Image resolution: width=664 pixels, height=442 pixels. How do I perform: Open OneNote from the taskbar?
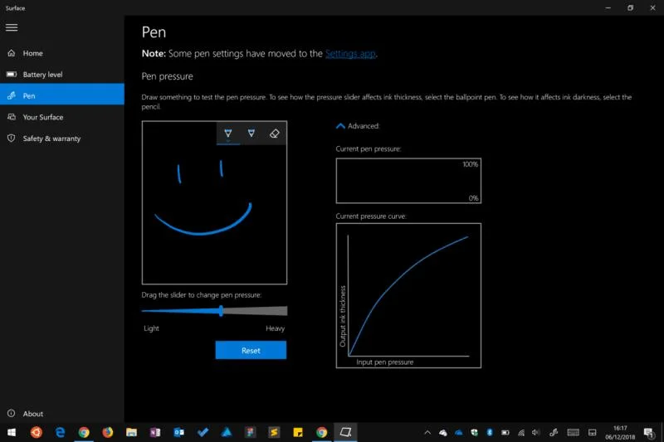pos(155,432)
